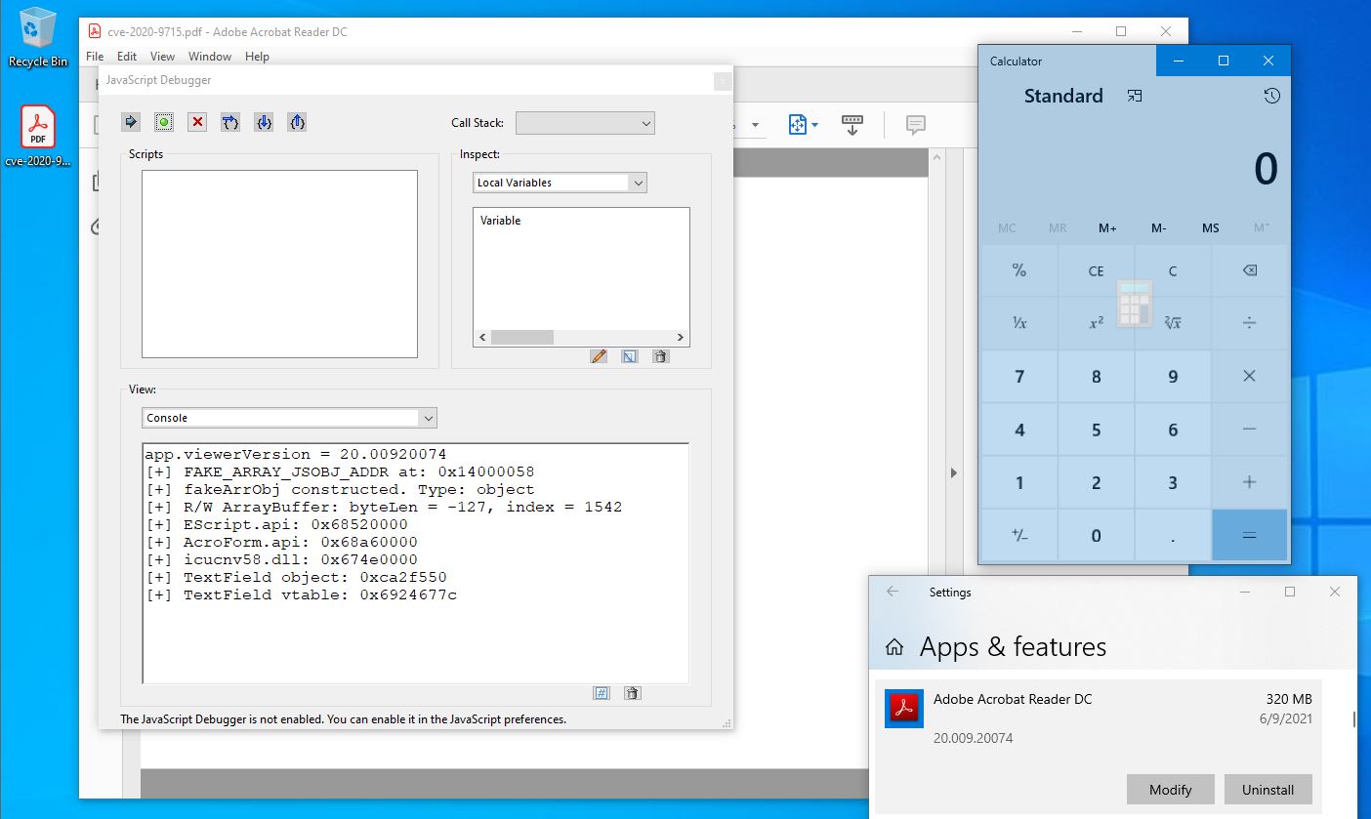Click the Step Over debugger icon
Image resolution: width=1371 pixels, height=819 pixels.
(x=229, y=122)
